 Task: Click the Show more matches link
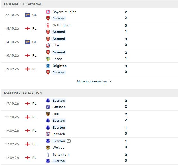92,81
